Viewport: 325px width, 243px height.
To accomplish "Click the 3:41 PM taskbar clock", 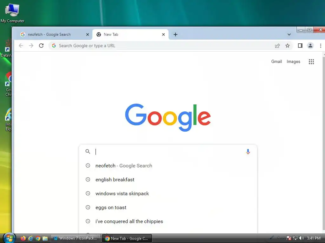I will click(314, 238).
